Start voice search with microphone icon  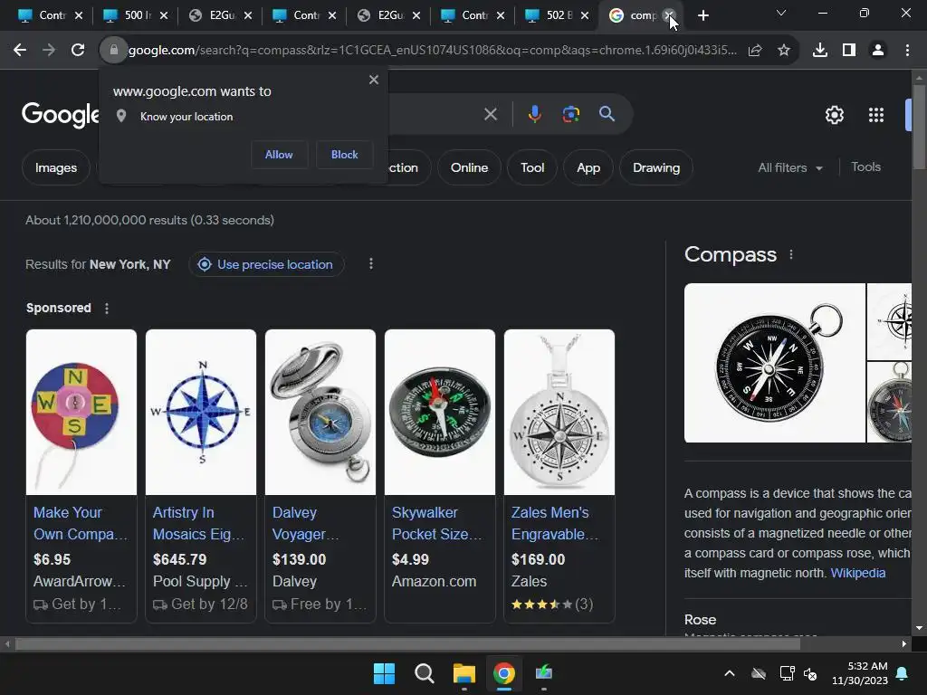coord(534,114)
